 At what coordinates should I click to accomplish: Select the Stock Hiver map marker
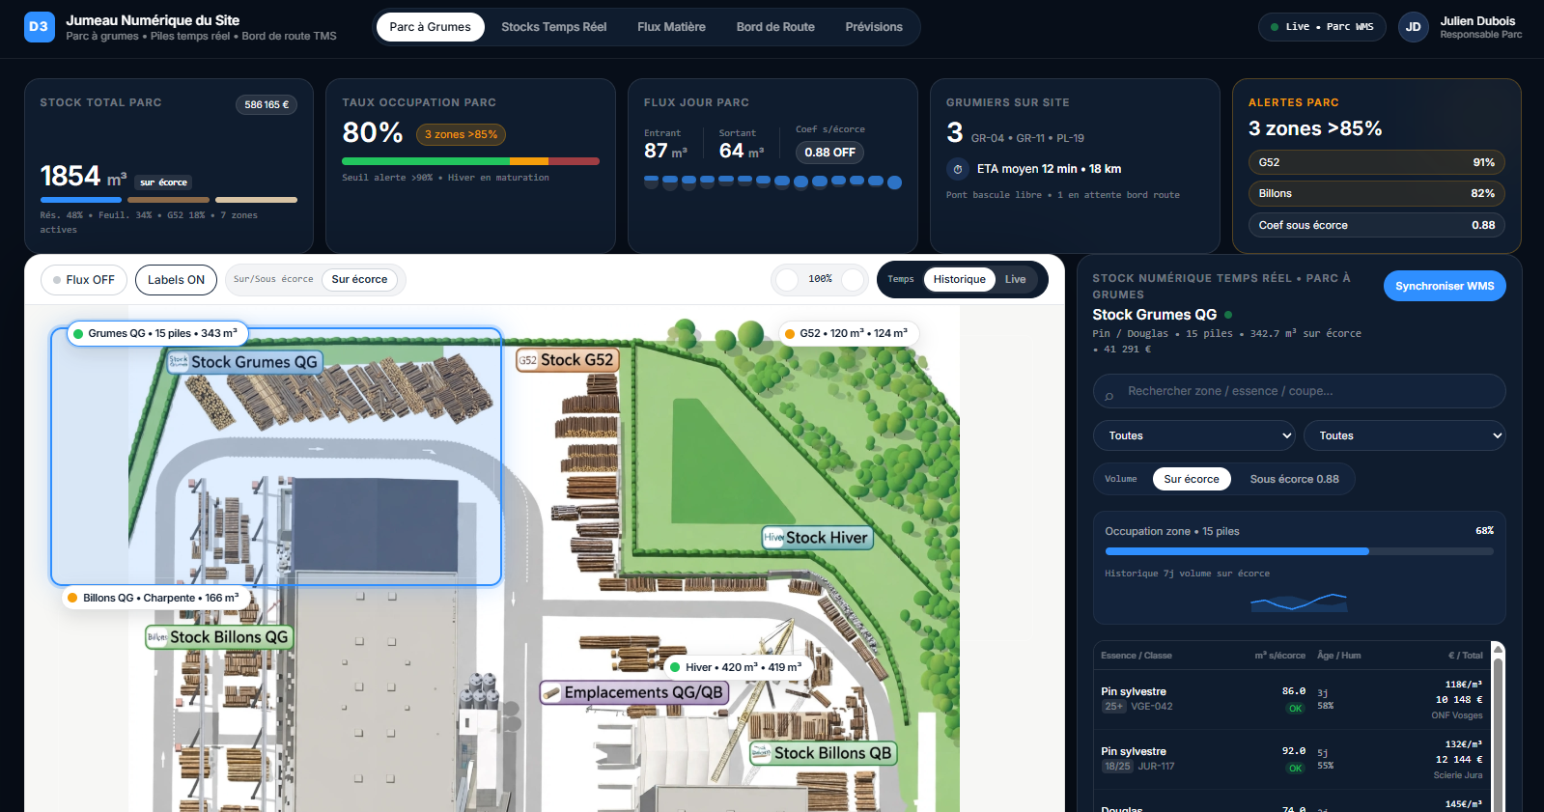818,538
